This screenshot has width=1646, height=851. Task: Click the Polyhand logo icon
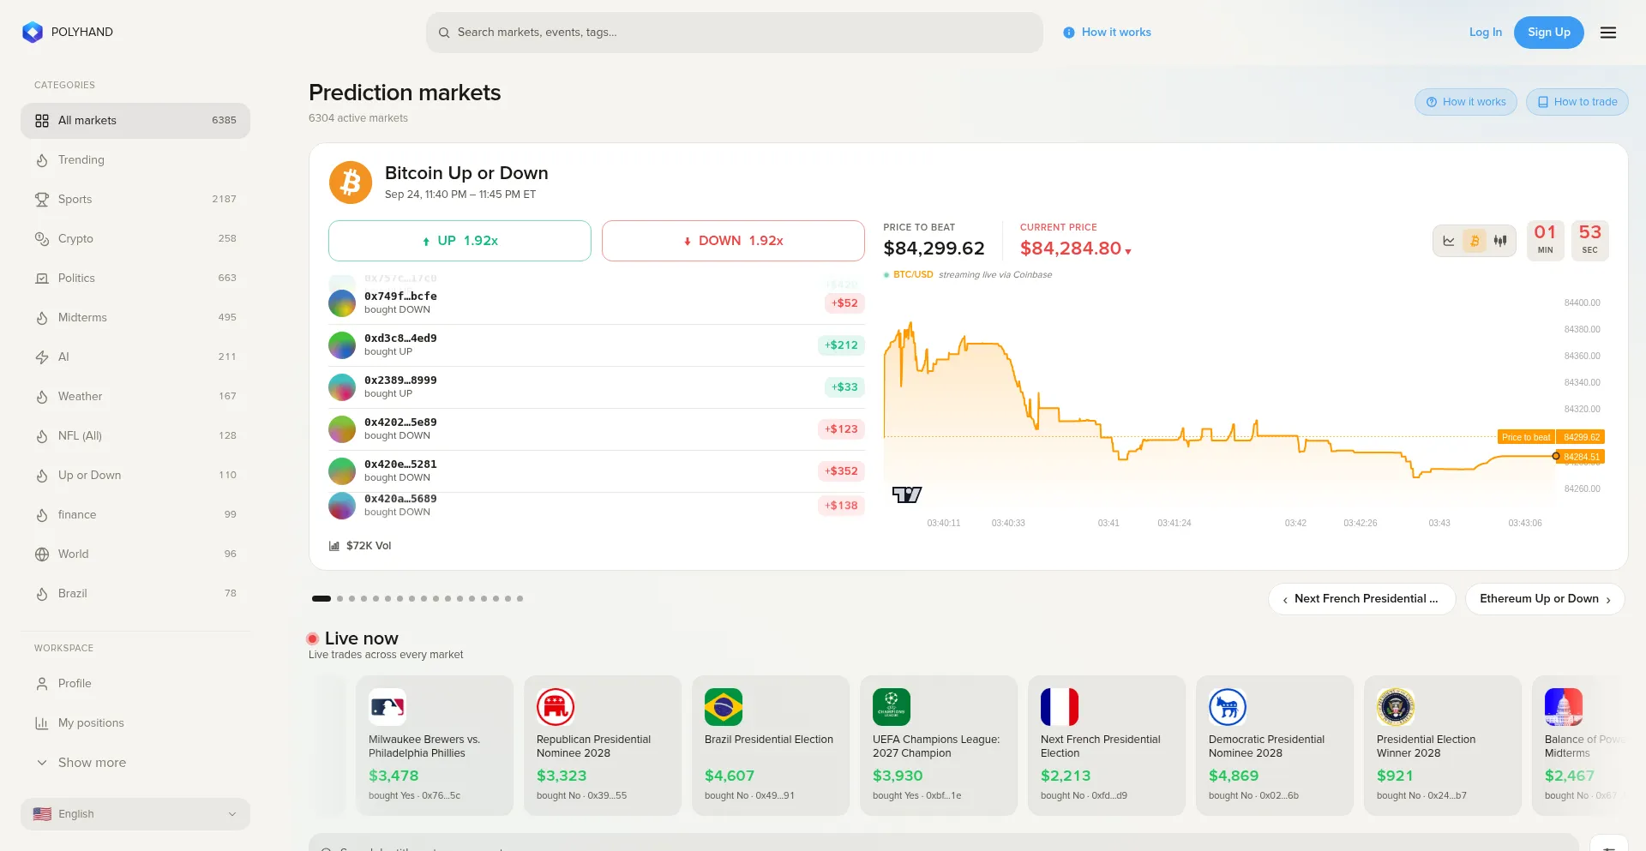point(33,33)
